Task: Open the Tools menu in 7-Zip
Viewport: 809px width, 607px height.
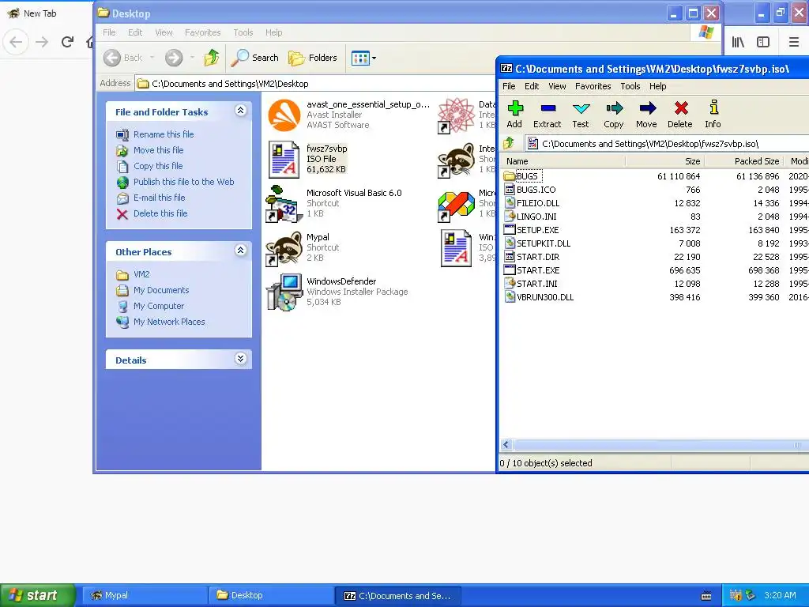Action: click(x=630, y=86)
